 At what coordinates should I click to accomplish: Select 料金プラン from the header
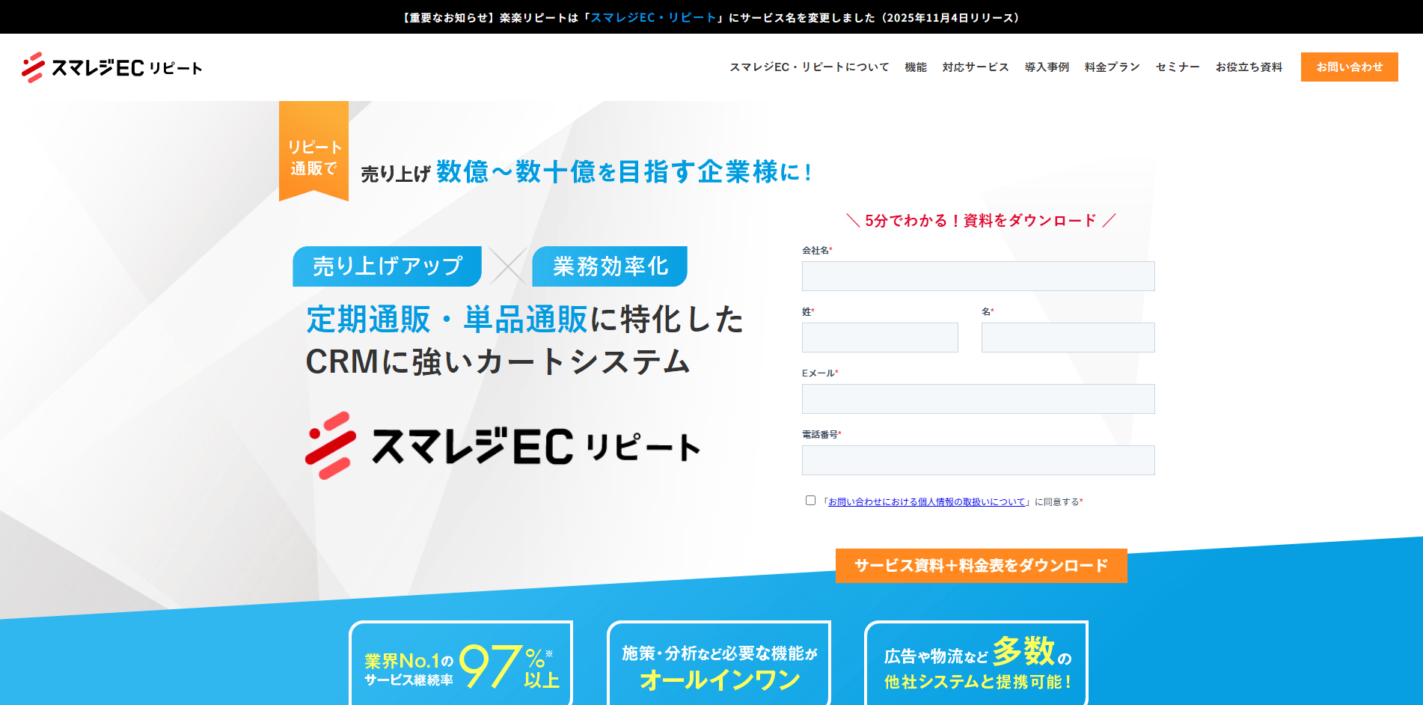pos(1112,67)
